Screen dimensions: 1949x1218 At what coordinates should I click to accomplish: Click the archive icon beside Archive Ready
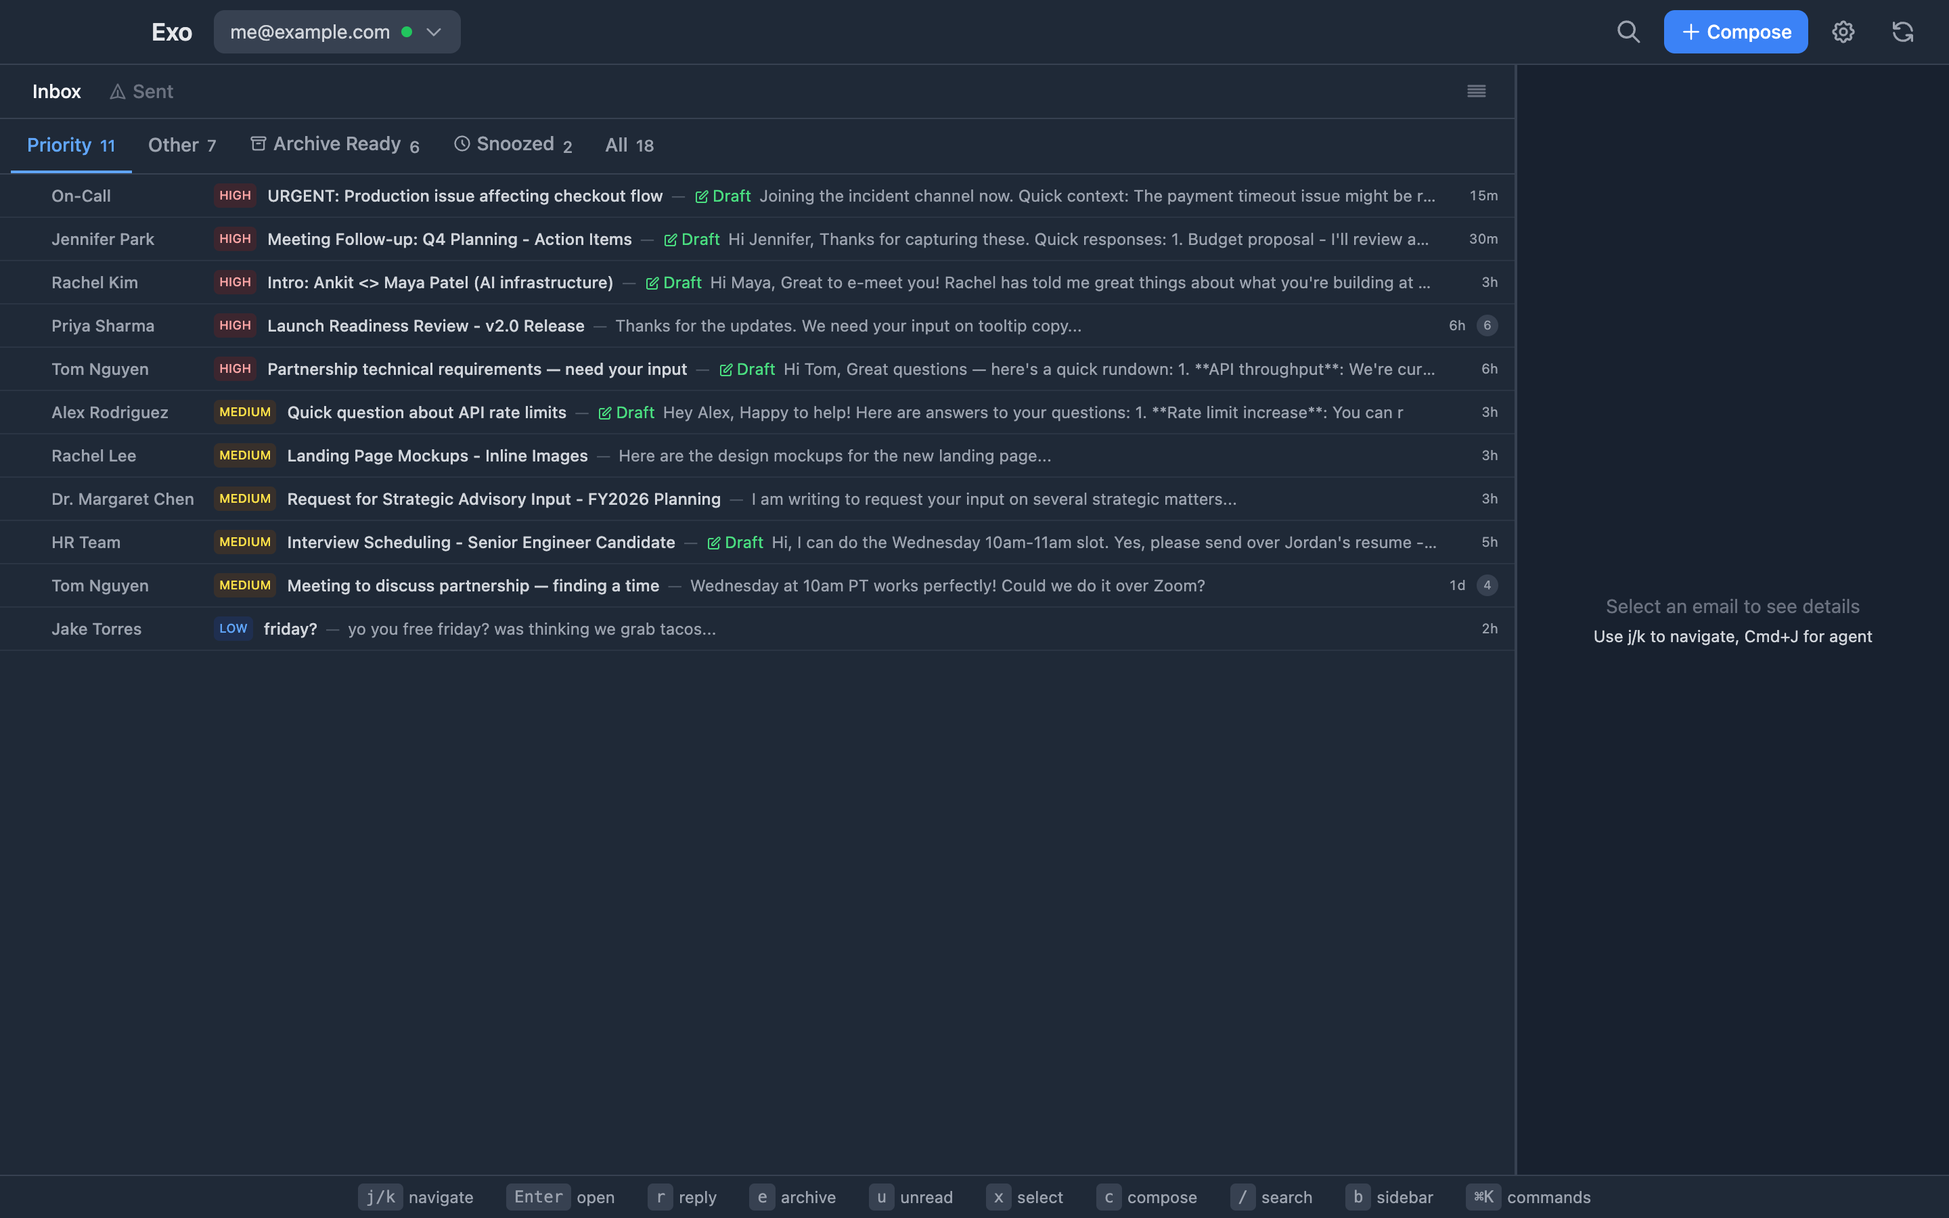(259, 143)
